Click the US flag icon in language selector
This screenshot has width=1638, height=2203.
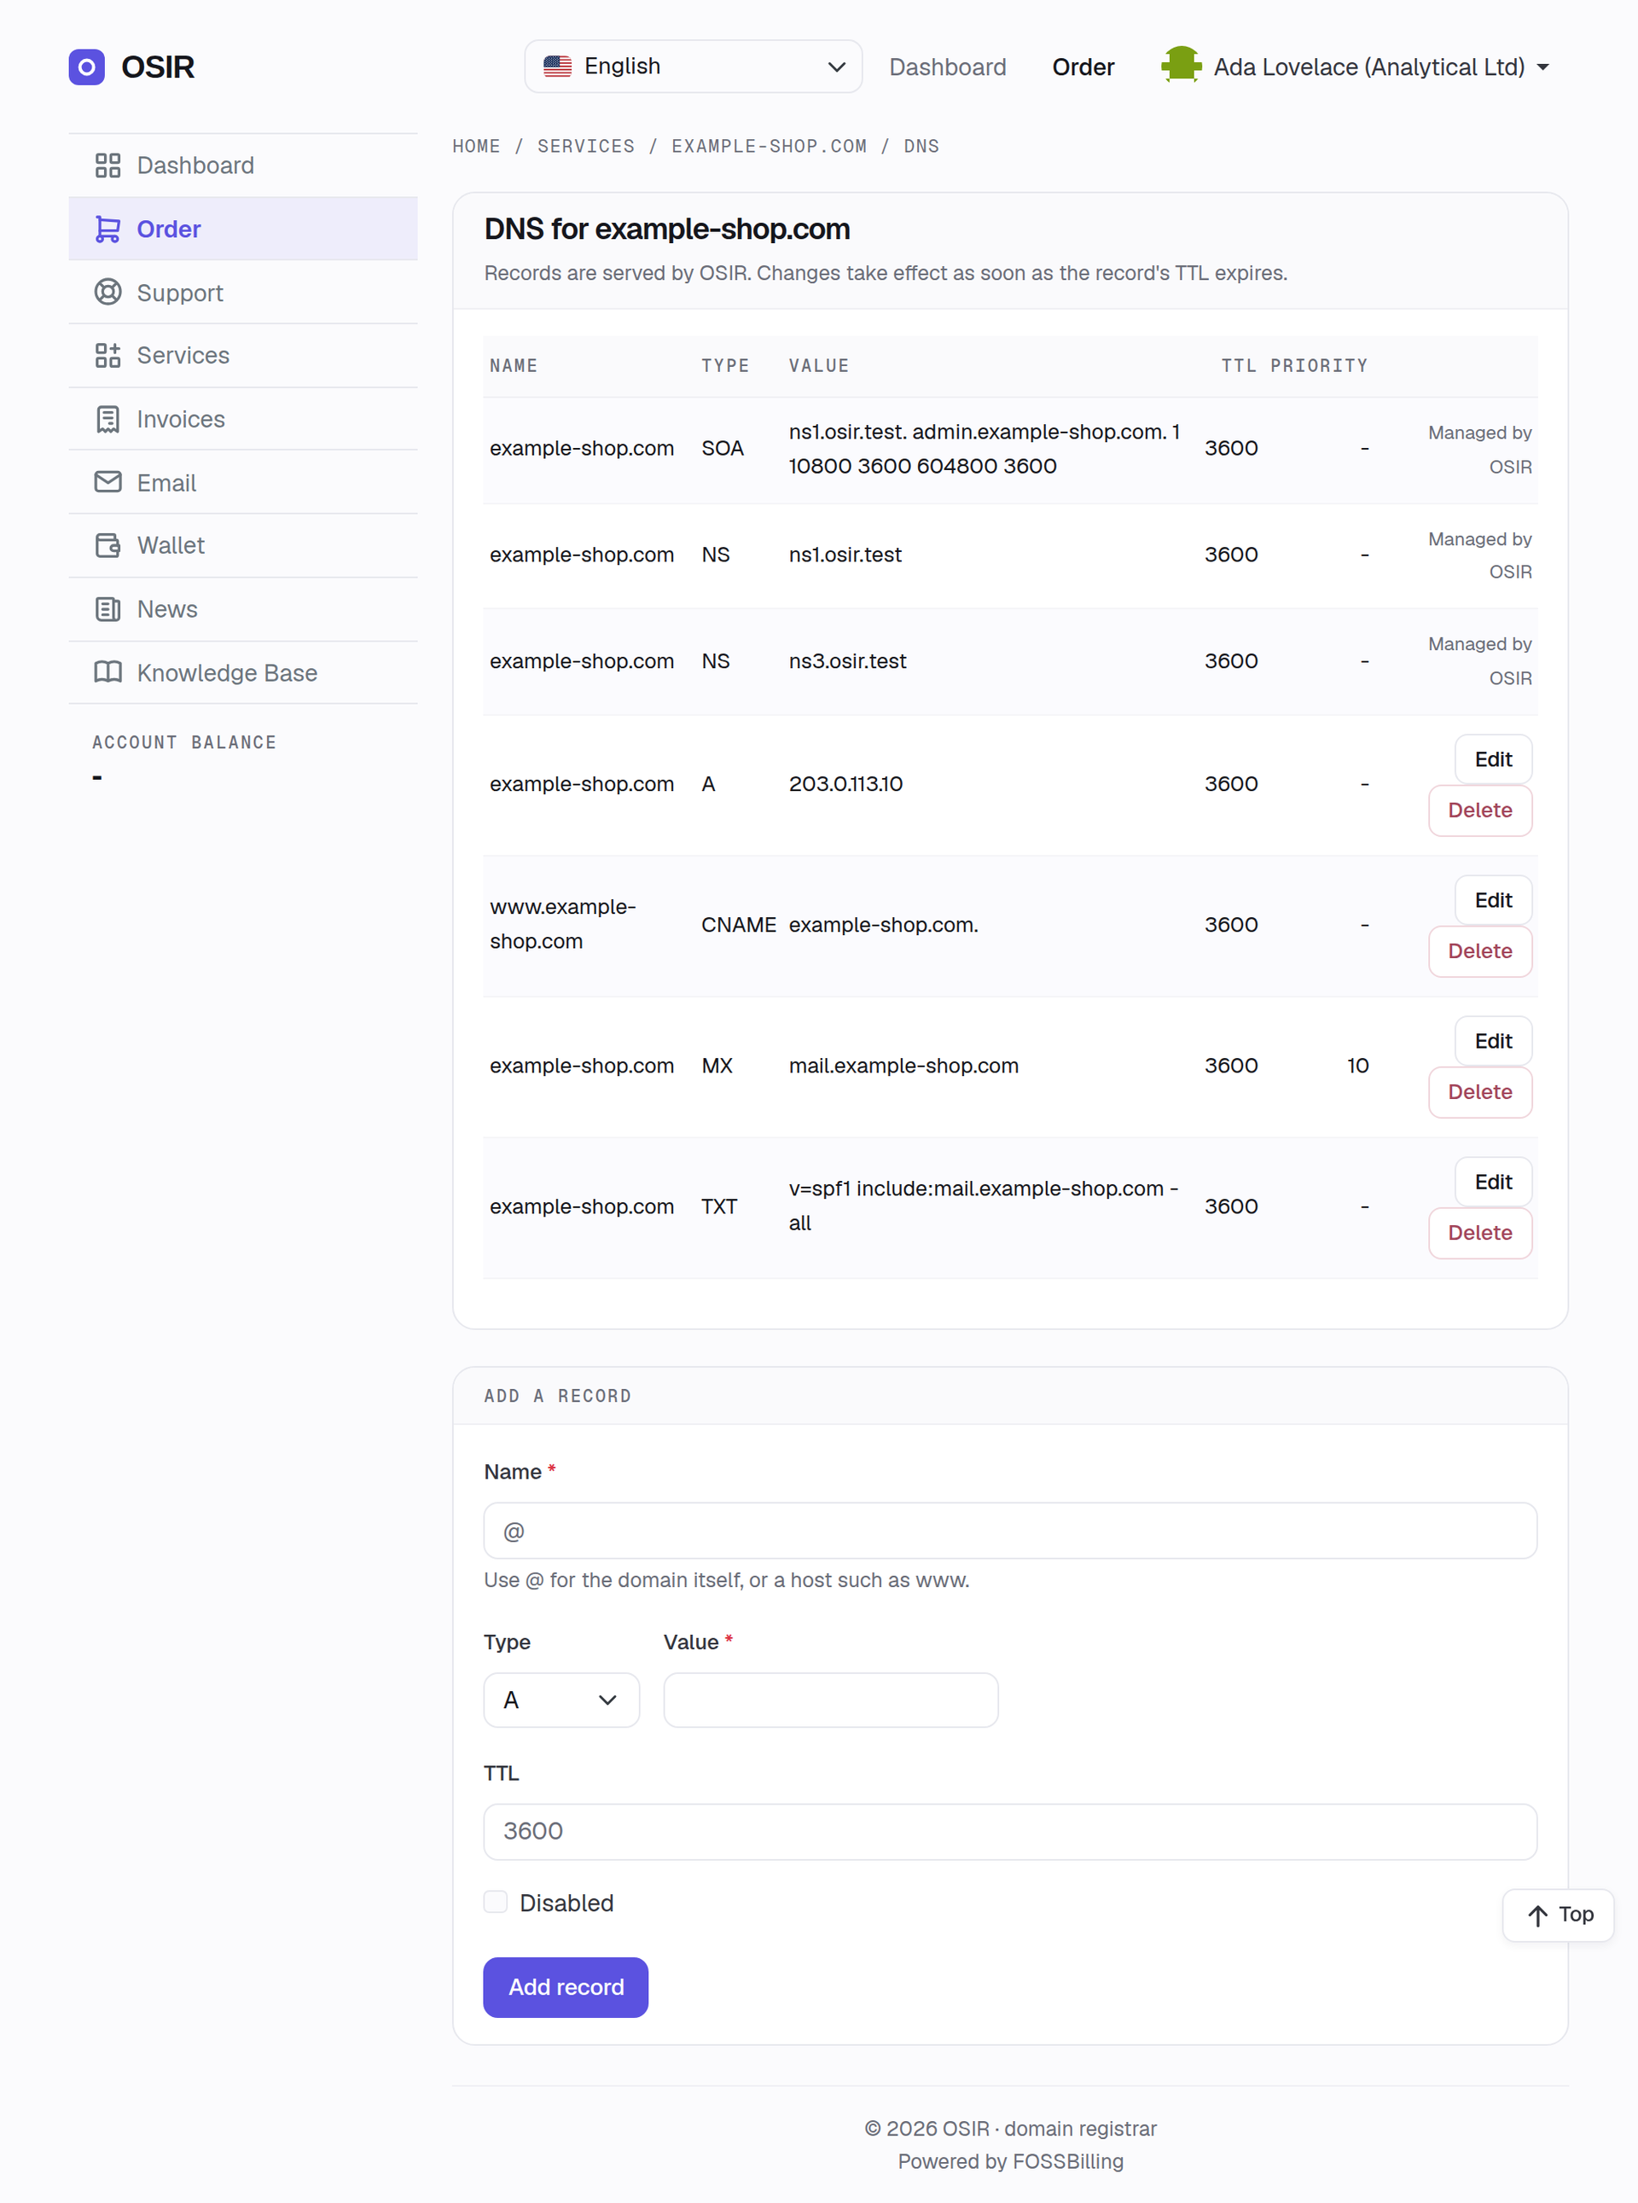point(557,67)
